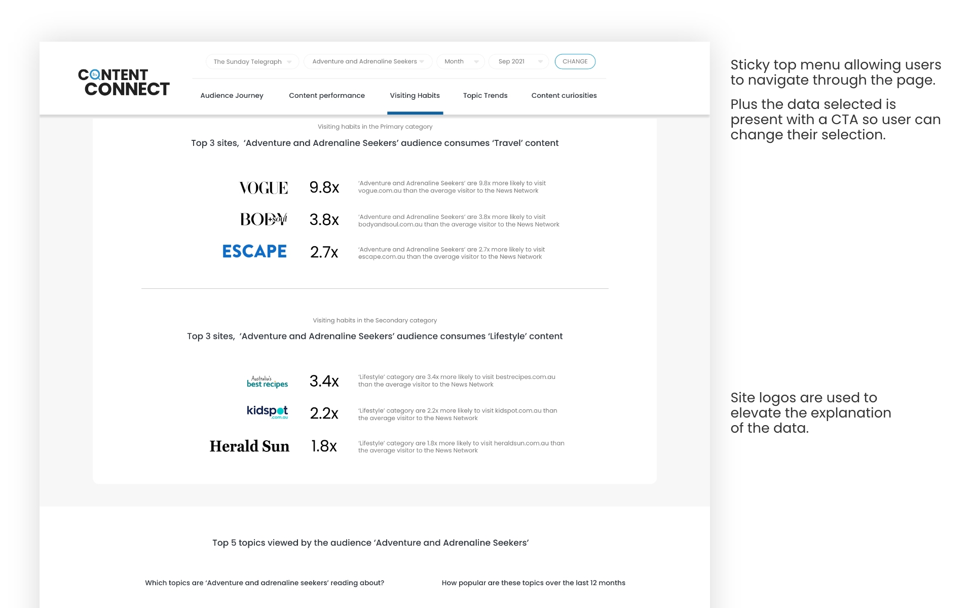Click the 9.8x Vogue multiplier value

tap(324, 187)
